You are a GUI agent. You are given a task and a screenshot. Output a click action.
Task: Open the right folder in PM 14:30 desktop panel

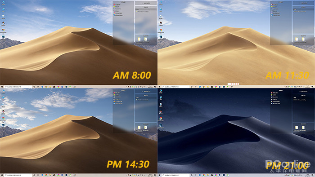point(146,128)
